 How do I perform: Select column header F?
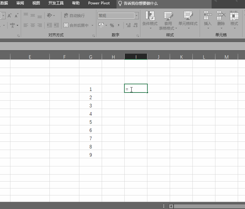[64, 57]
